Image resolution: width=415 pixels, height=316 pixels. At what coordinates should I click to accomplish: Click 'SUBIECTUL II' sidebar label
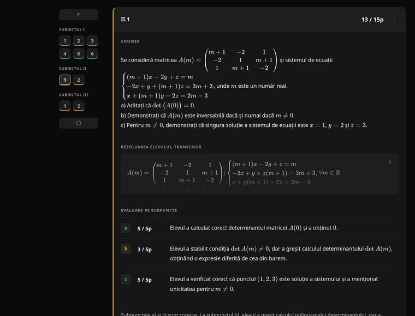click(73, 68)
